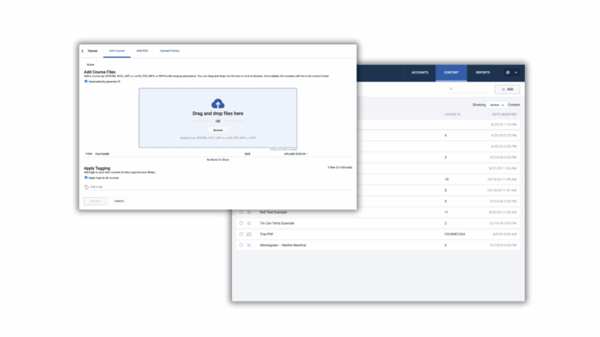Image resolution: width=600 pixels, height=337 pixels.
Task: Switch to the Add RXD tab
Action: (142, 51)
